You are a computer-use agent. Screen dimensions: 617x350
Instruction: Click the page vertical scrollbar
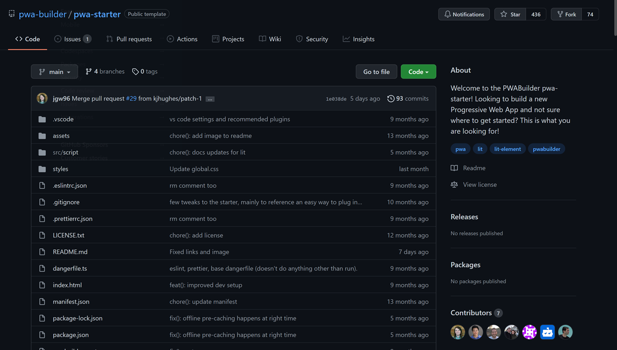(x=614, y=148)
